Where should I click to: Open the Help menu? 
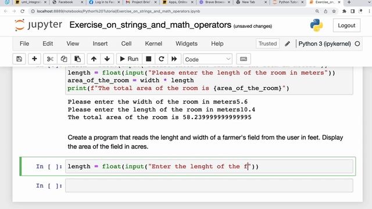pyautogui.click(x=217, y=44)
